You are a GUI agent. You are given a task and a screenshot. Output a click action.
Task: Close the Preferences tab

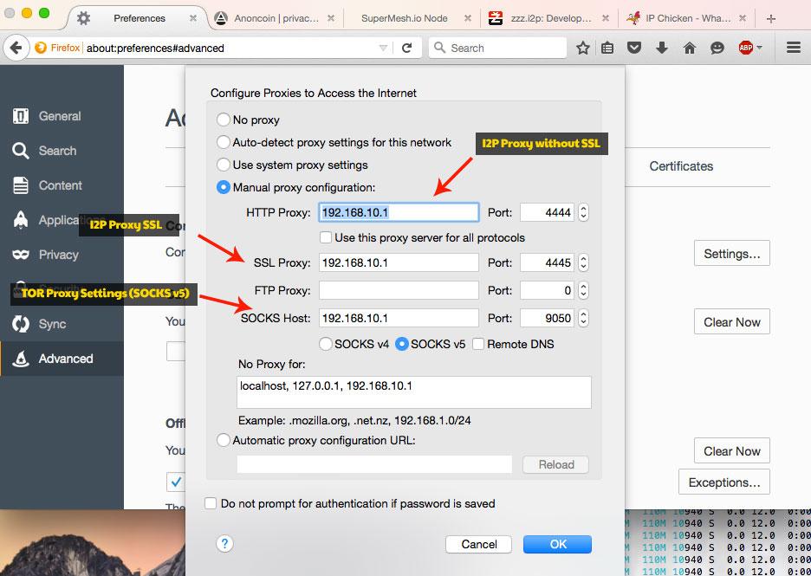coord(193,18)
